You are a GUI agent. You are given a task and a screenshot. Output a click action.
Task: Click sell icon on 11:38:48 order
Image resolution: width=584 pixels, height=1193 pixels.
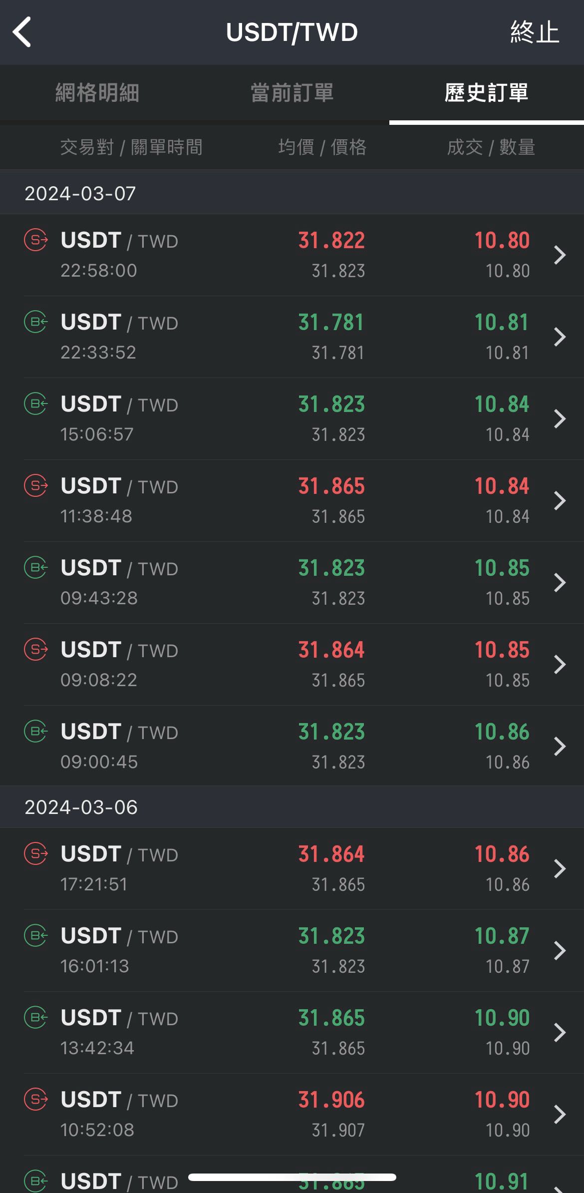(36, 486)
